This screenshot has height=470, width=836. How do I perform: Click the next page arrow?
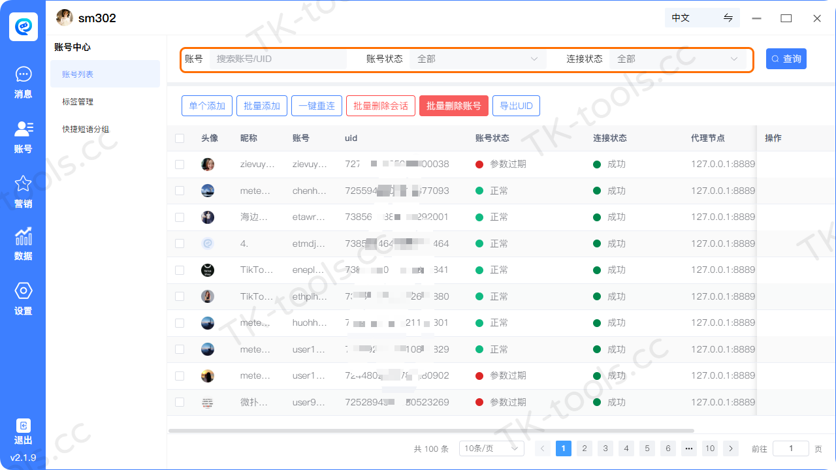tap(731, 448)
